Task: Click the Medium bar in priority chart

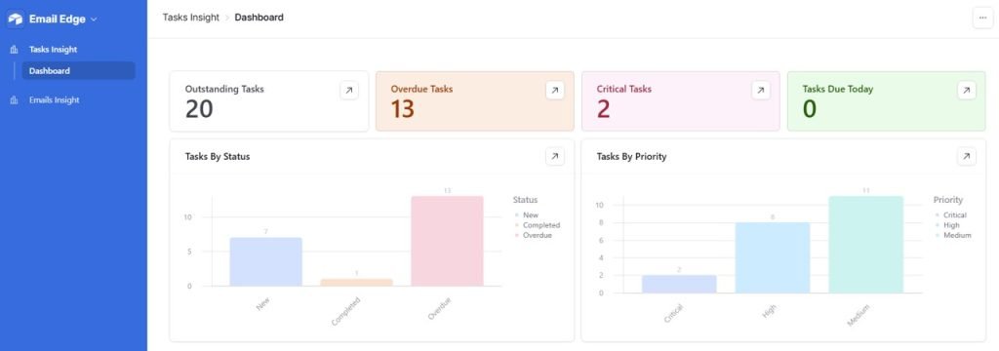Action: click(866, 245)
